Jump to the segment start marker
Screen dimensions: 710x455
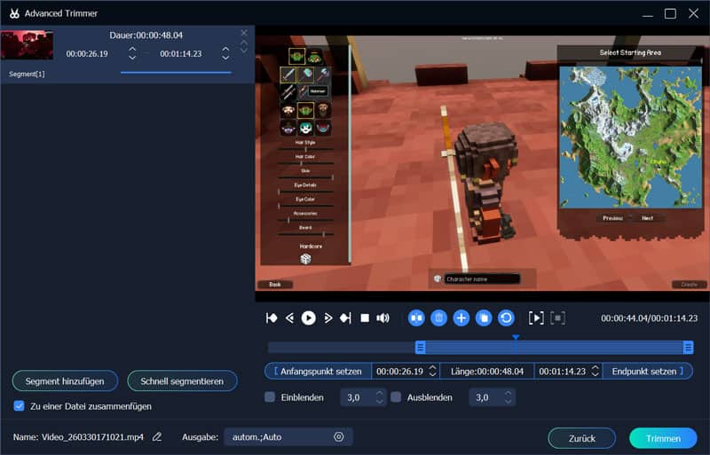[x=272, y=318]
